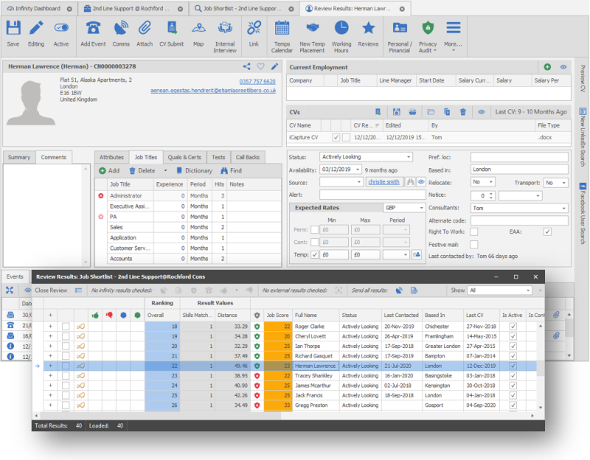Screen dimensions: 590x460
Task: Click the Based in input field
Action: 519,170
